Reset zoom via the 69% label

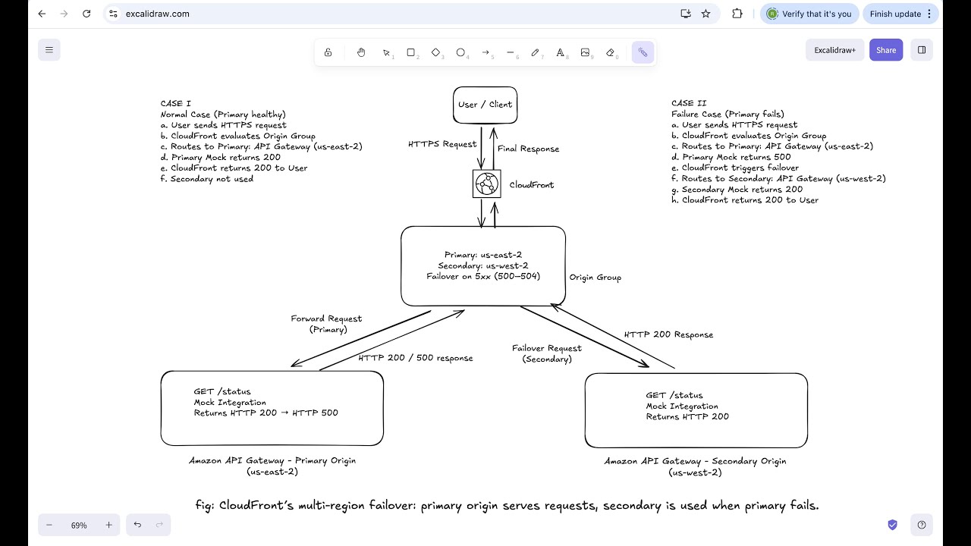(79, 525)
